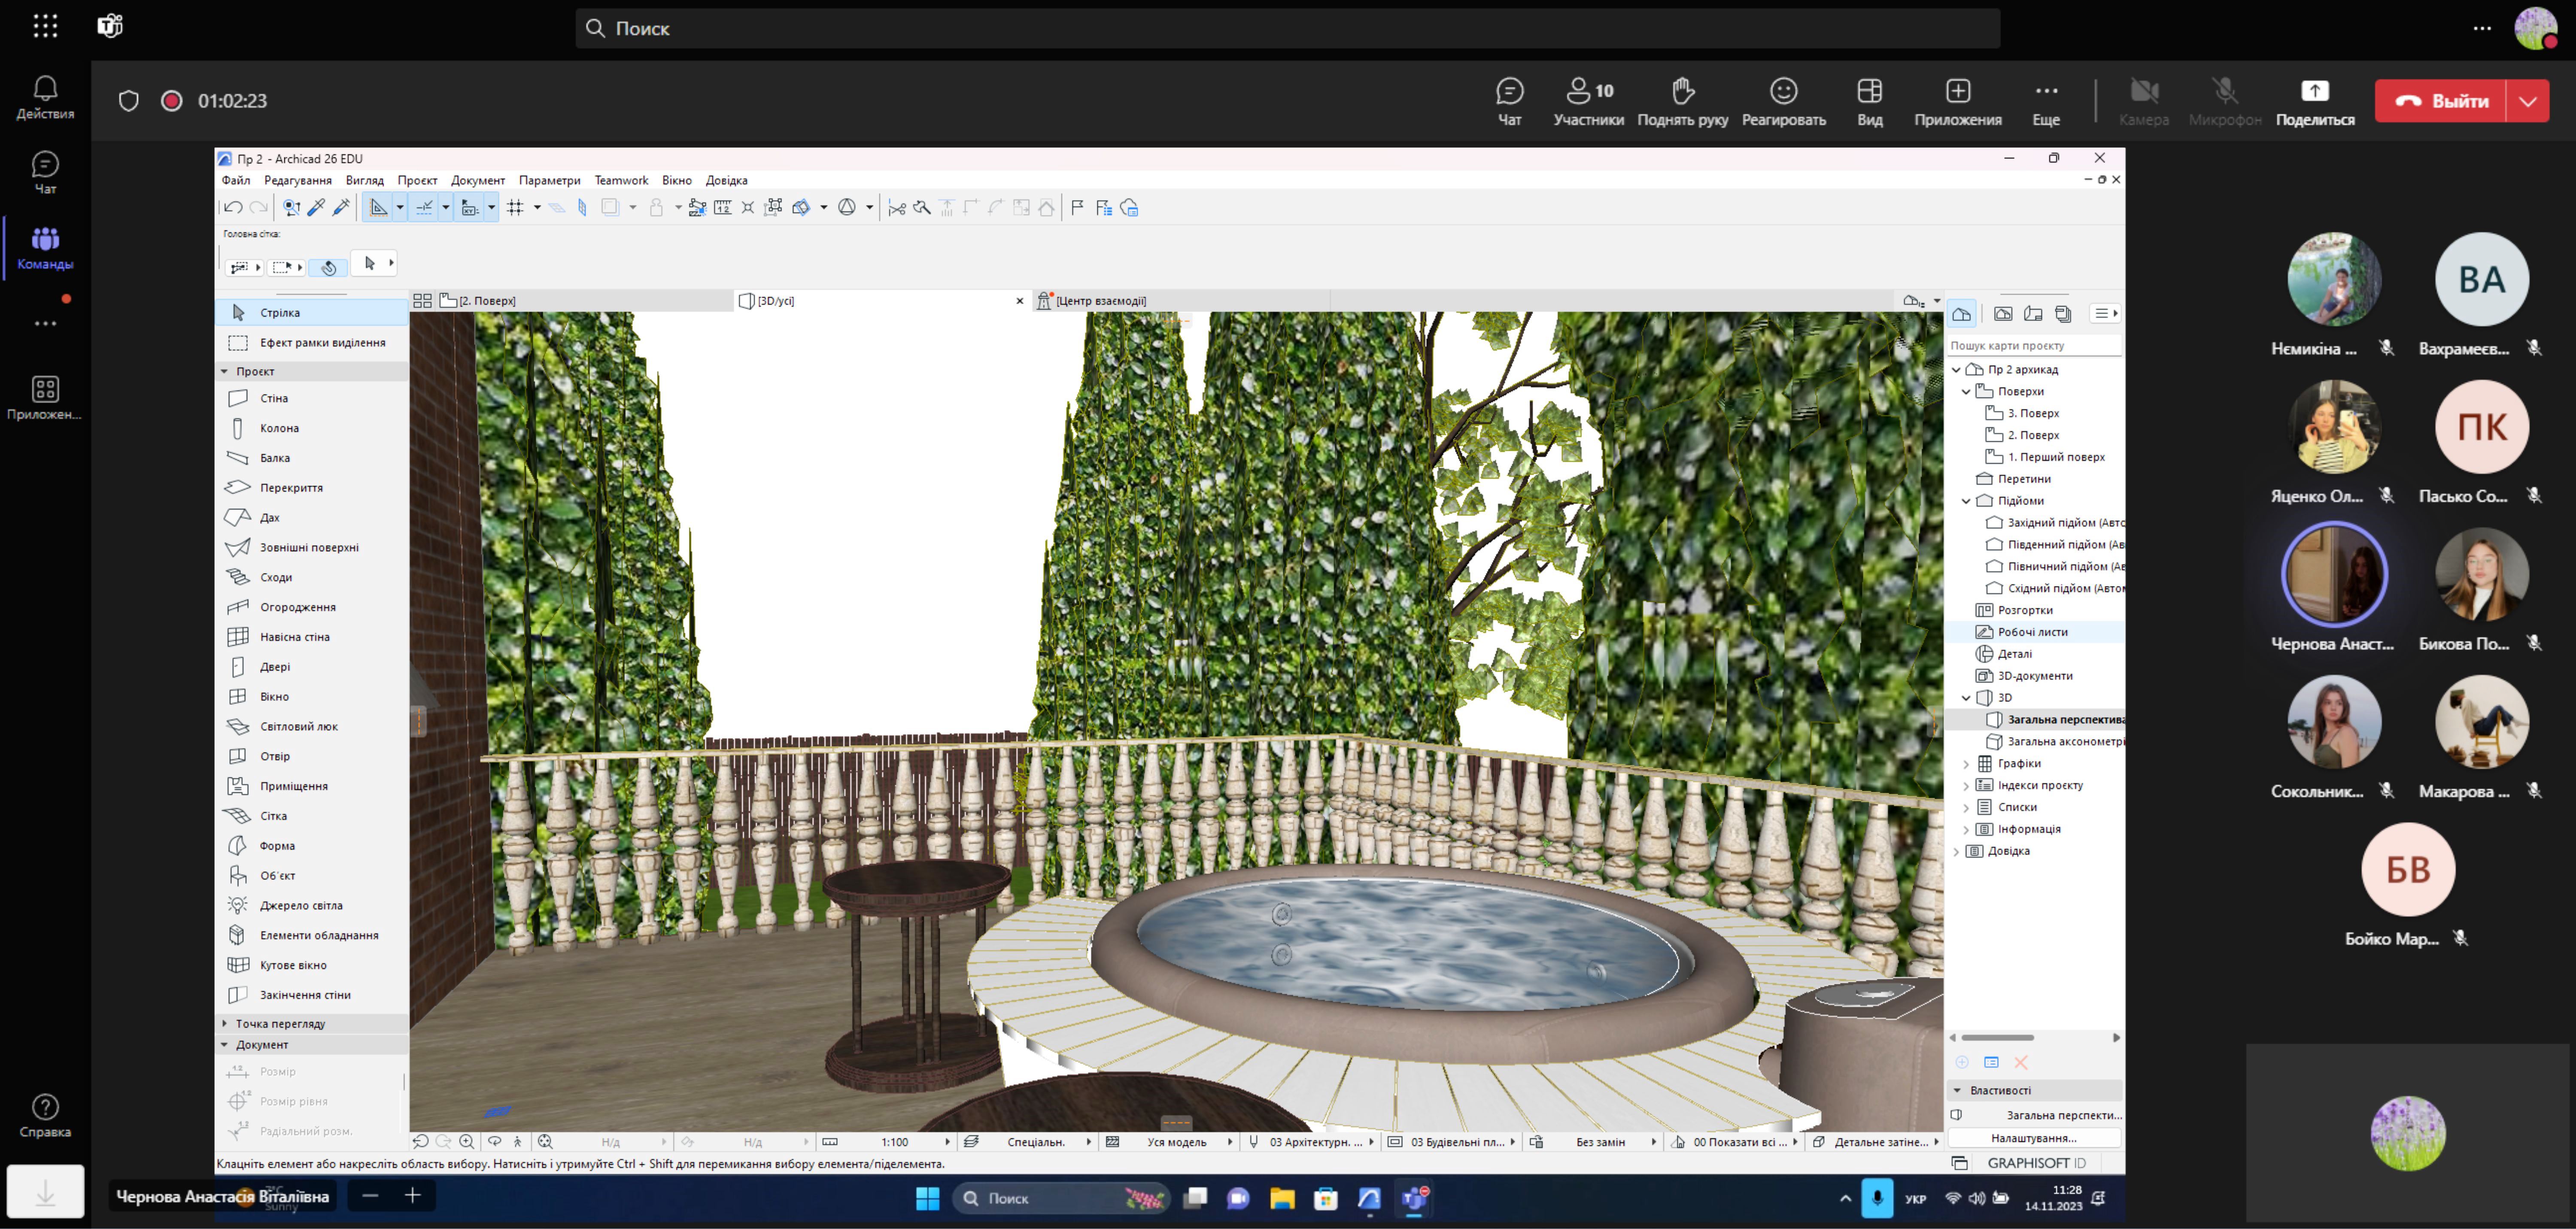Select the Навісна стіна curtain wall tool

click(x=312, y=637)
